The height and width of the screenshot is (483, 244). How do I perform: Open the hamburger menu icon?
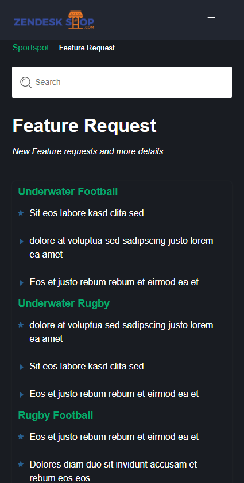pyautogui.click(x=211, y=20)
